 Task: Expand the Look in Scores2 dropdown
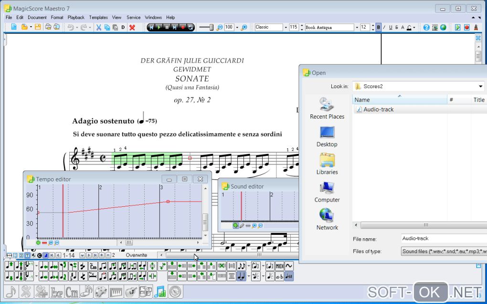coord(480,86)
